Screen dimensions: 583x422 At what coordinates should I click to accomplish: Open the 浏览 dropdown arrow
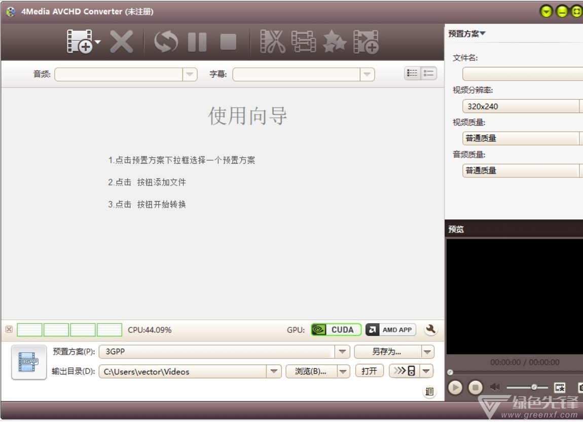[x=343, y=371]
